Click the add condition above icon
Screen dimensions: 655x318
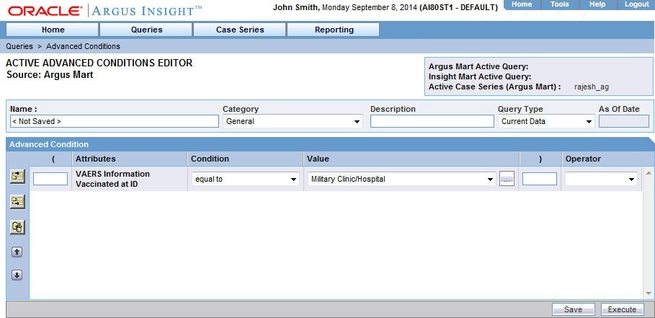coord(17,177)
